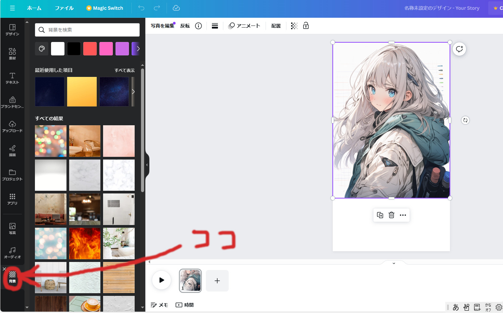Delete the selected image with trash icon

392,215
